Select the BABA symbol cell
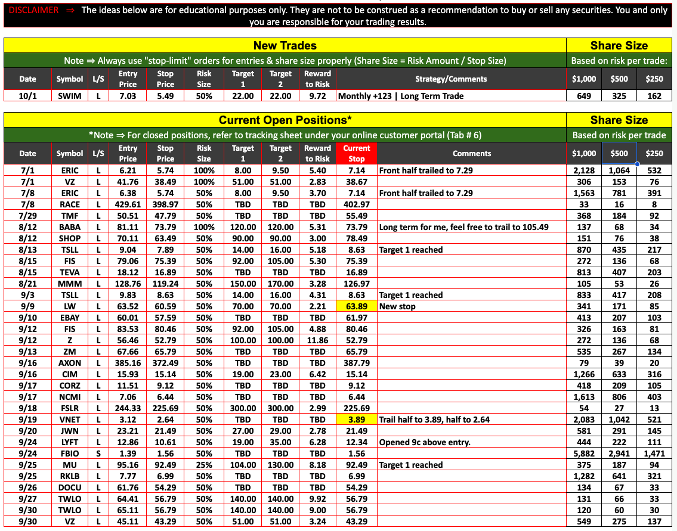677x531 pixels. pyautogui.click(x=70, y=227)
